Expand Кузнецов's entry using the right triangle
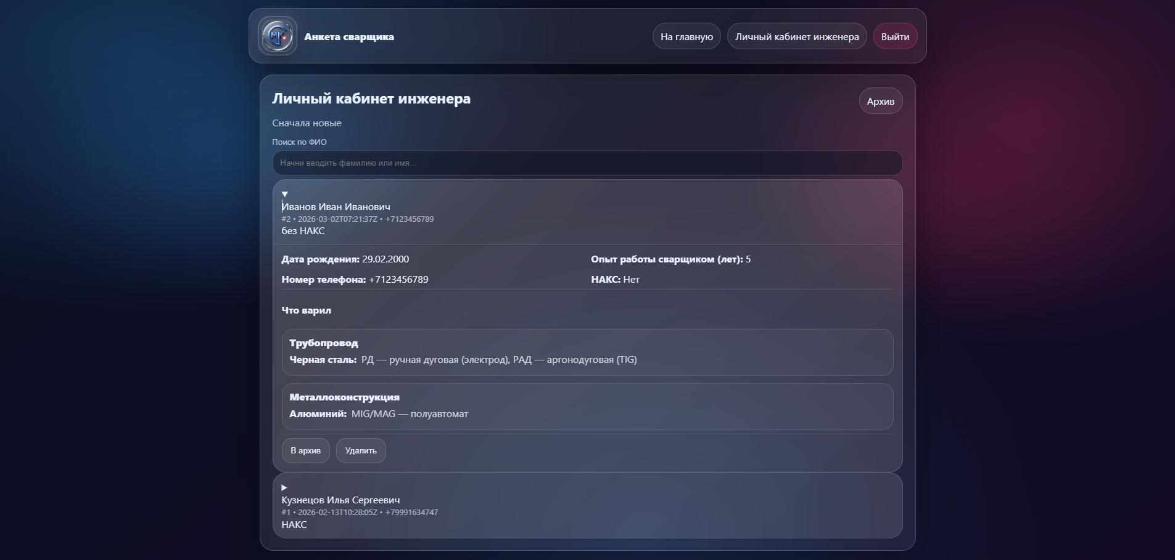The image size is (1175, 560). [x=284, y=487]
